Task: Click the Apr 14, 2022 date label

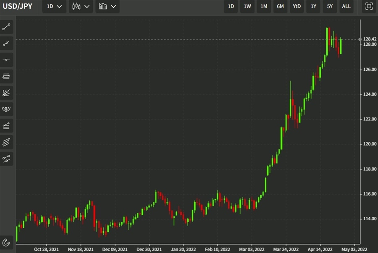Action: [x=320, y=249]
